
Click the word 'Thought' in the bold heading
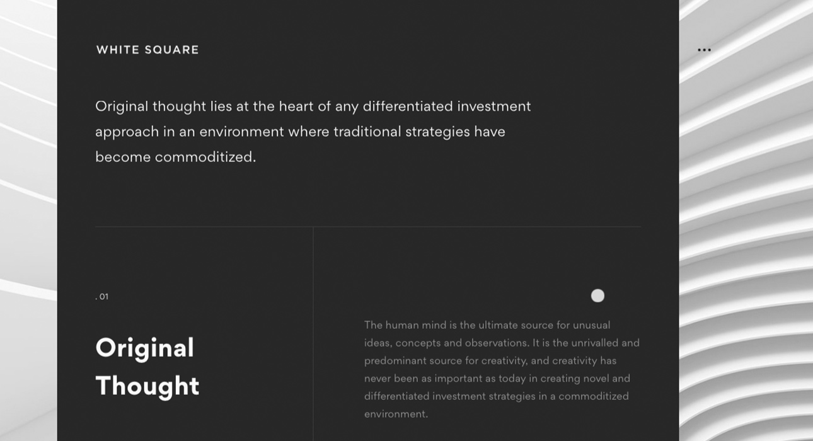pos(147,386)
